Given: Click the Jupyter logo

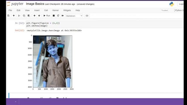Looking at the screenshot, I should click(x=15, y=4).
